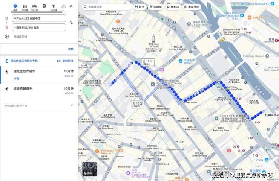
Task: Open the Dalloyau restaurant pin
Action: [250, 17]
